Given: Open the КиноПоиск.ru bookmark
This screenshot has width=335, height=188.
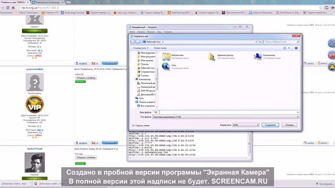Looking at the screenshot, I should point(288,13).
